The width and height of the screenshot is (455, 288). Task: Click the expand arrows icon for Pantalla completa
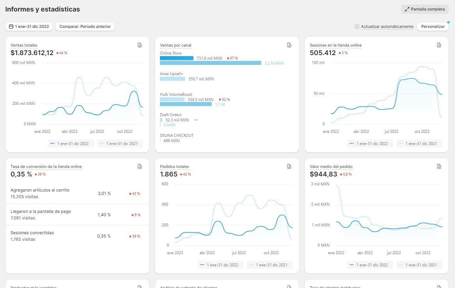pos(407,9)
